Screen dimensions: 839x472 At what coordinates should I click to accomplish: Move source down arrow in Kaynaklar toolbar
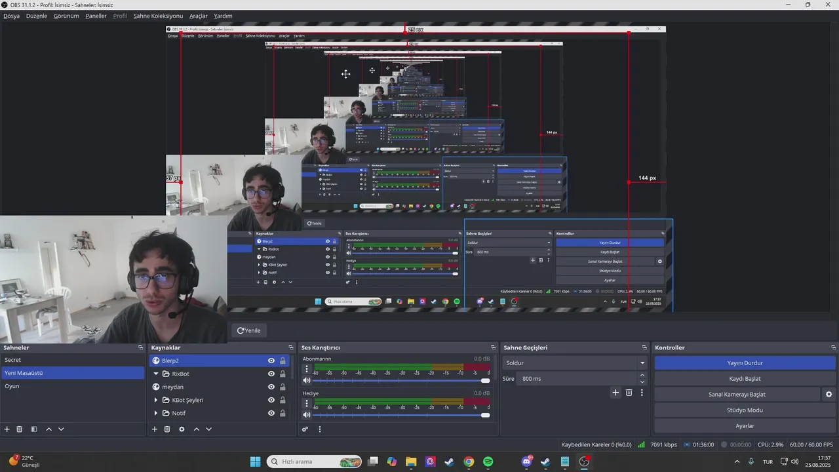tap(208, 429)
